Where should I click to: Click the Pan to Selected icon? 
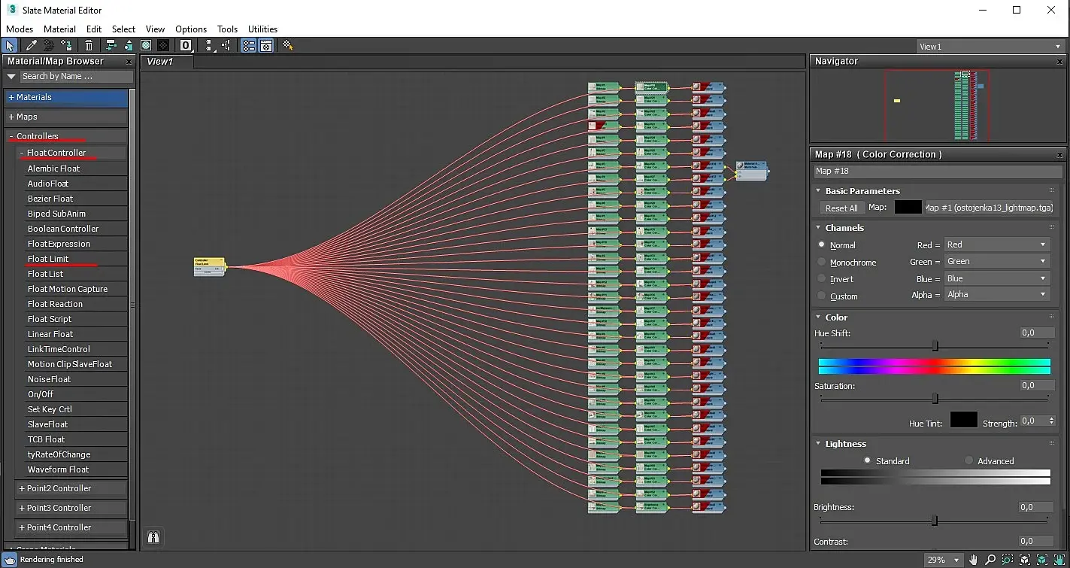(x=1059, y=560)
